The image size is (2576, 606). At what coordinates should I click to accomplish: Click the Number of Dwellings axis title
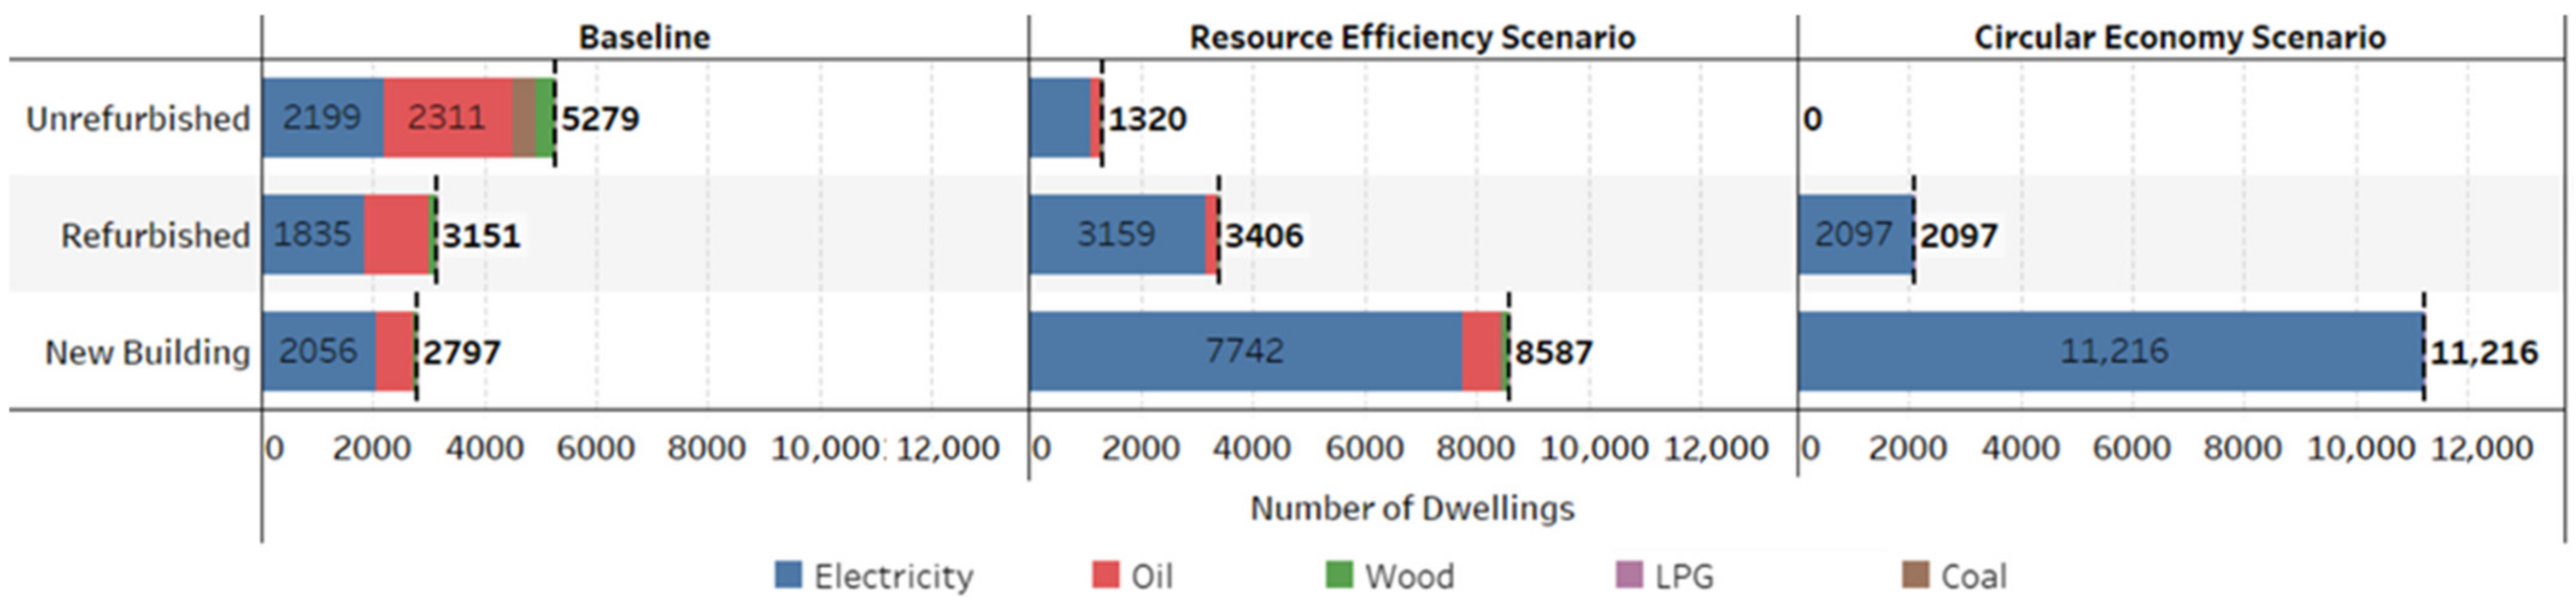pyautogui.click(x=1412, y=508)
